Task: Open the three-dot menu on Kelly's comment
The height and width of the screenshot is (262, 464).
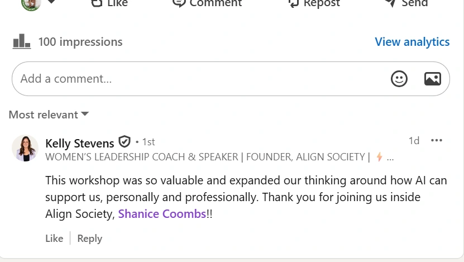Action: (437, 141)
